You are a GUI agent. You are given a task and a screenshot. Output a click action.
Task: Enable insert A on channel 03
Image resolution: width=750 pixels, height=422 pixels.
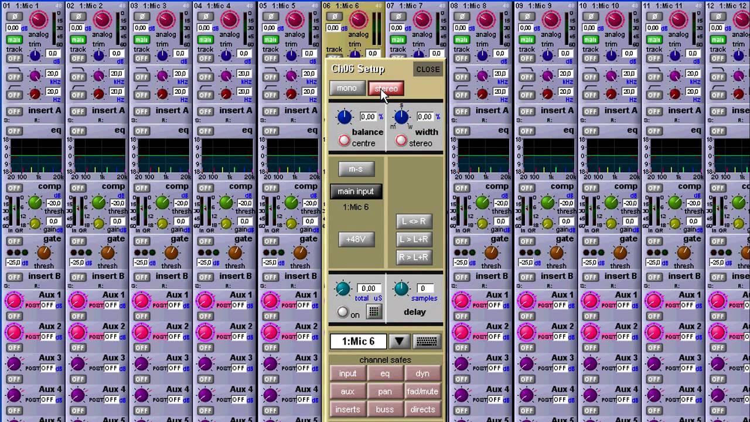pyautogui.click(x=142, y=111)
